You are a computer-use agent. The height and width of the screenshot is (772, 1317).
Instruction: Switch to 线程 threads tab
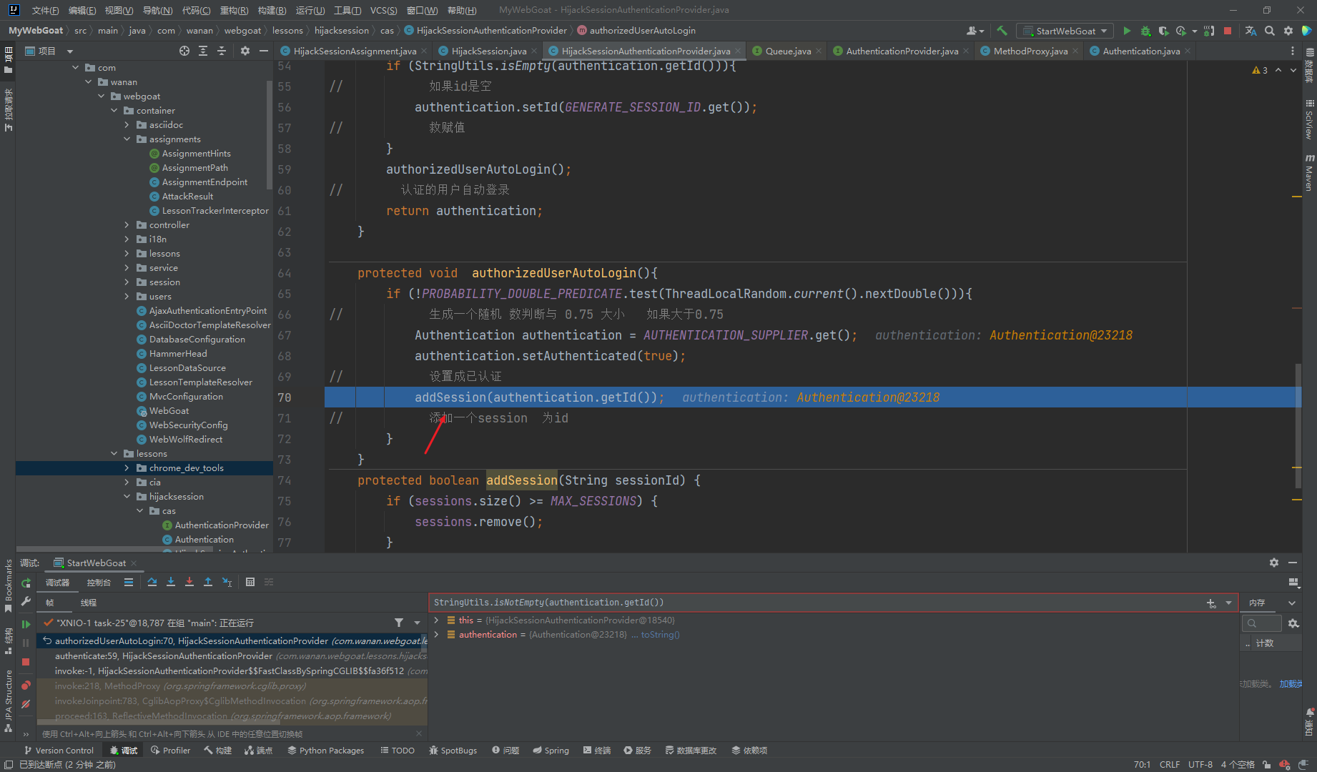pyautogui.click(x=89, y=603)
